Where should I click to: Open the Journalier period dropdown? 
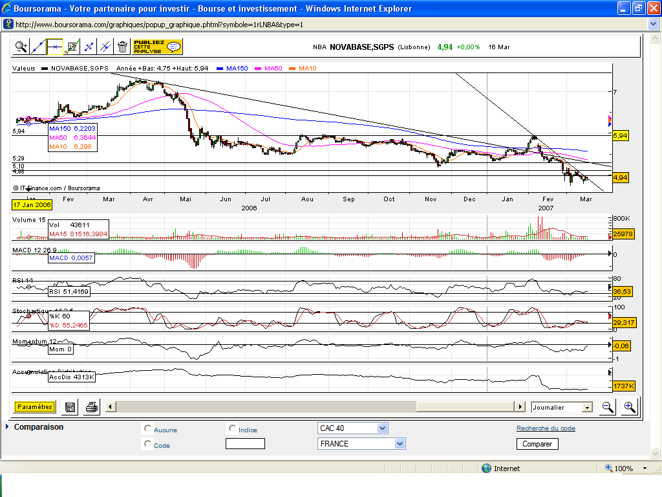587,408
